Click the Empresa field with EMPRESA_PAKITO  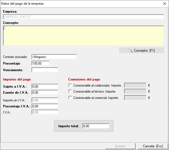(x=83, y=17)
